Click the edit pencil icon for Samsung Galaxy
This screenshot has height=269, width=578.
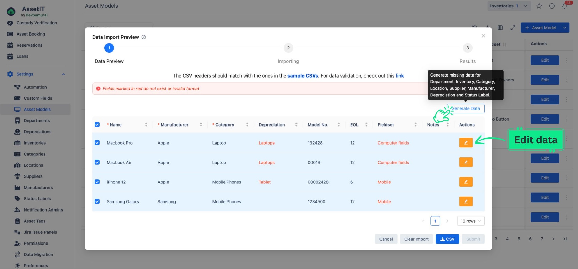(x=466, y=201)
